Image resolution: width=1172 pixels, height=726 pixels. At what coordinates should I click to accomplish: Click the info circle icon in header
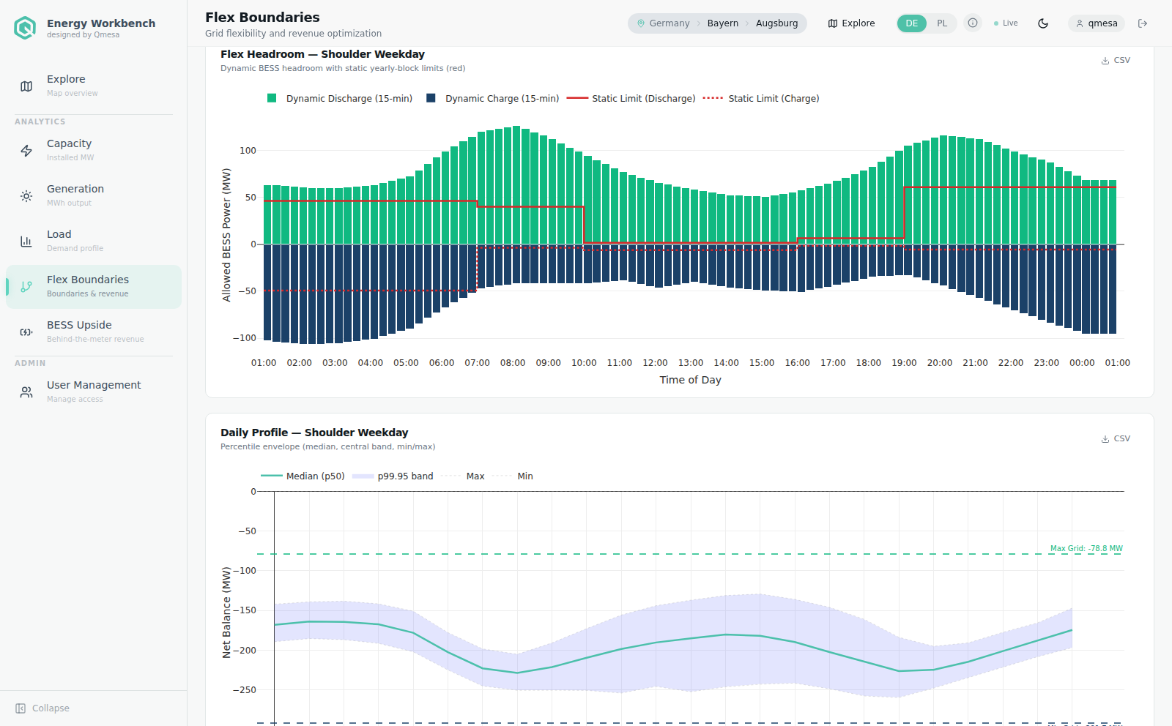click(x=973, y=23)
